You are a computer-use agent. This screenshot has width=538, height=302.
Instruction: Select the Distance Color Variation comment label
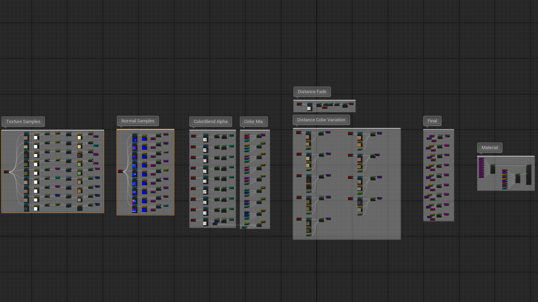tap(321, 120)
